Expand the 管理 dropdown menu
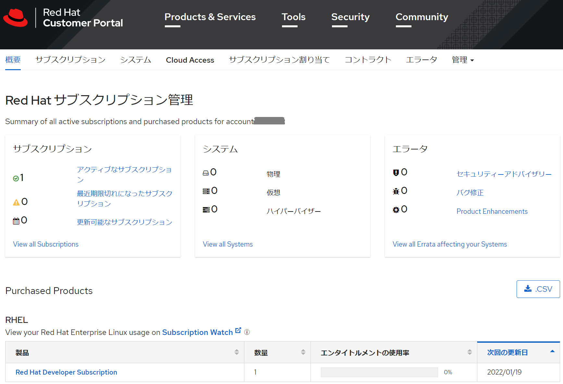 [463, 60]
